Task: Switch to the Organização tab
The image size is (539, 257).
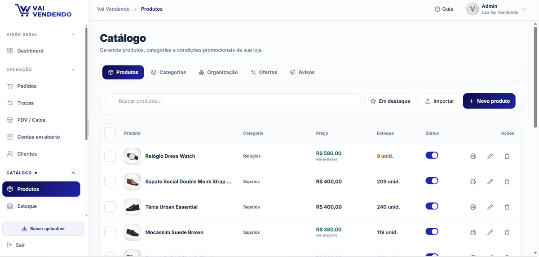Action: [218, 72]
